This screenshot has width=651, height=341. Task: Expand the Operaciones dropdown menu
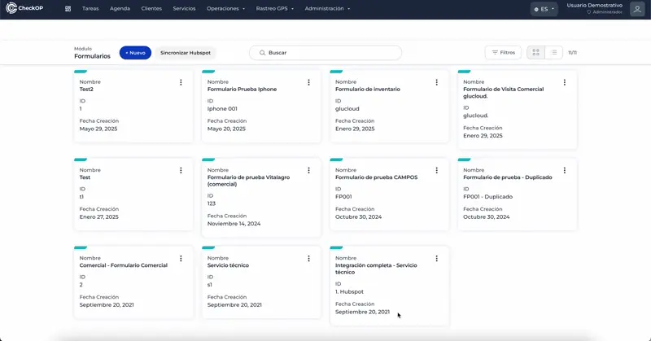226,9
